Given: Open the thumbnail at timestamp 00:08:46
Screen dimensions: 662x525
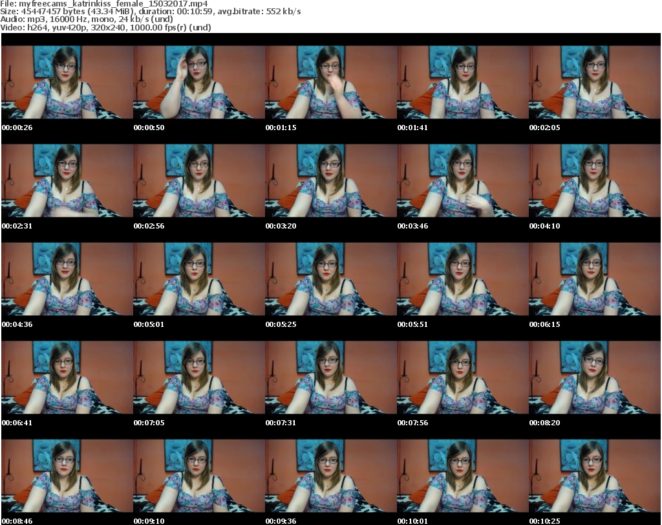Looking at the screenshot, I should pyautogui.click(x=67, y=476).
